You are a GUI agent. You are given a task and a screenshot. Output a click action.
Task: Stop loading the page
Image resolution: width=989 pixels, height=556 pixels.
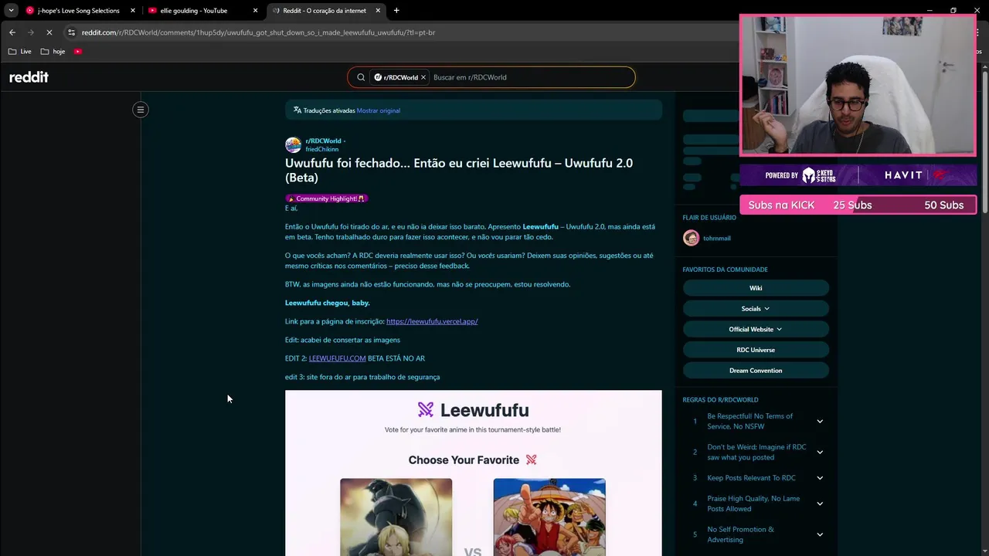(49, 32)
